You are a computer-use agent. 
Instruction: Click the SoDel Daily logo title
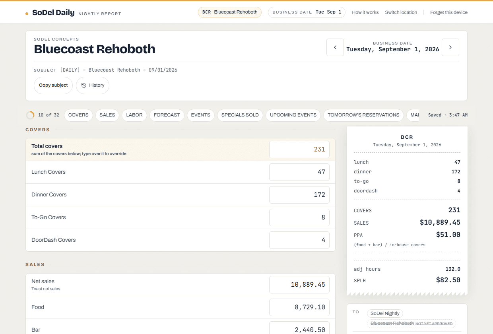[53, 13]
